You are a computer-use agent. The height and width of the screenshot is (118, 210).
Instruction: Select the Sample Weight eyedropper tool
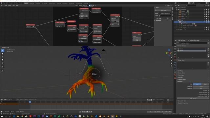point(2,67)
